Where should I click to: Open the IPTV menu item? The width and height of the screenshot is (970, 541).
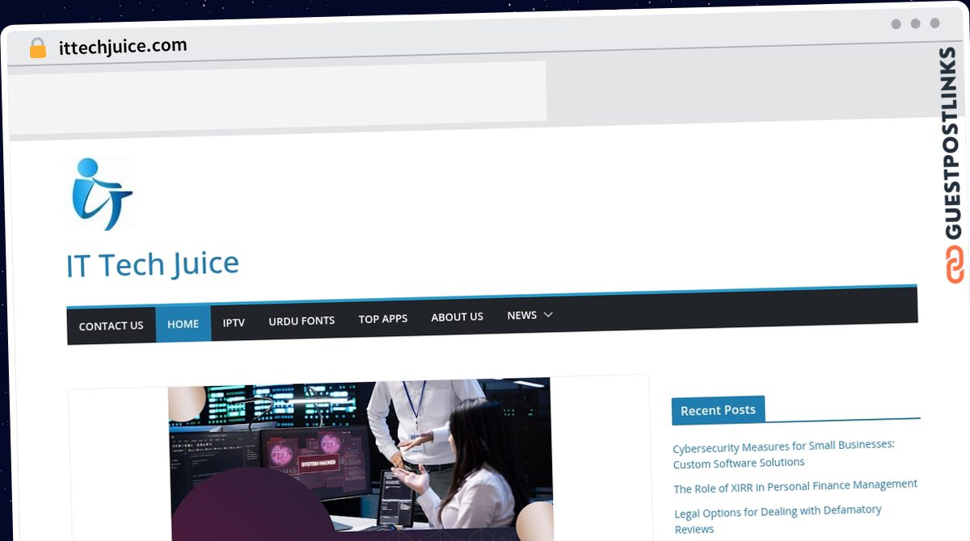[x=234, y=322]
